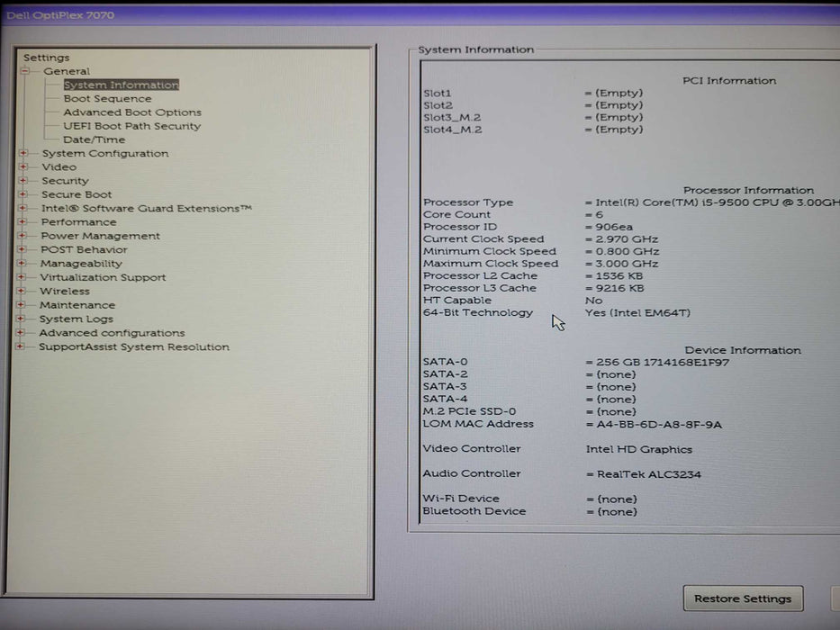840x630 pixels.
Task: Click the Slot1 PCI entry
Action: [x=533, y=94]
